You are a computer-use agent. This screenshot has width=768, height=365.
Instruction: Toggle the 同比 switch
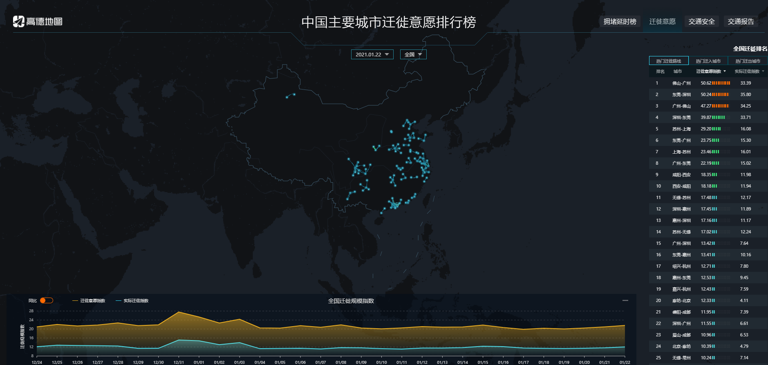pyautogui.click(x=46, y=300)
